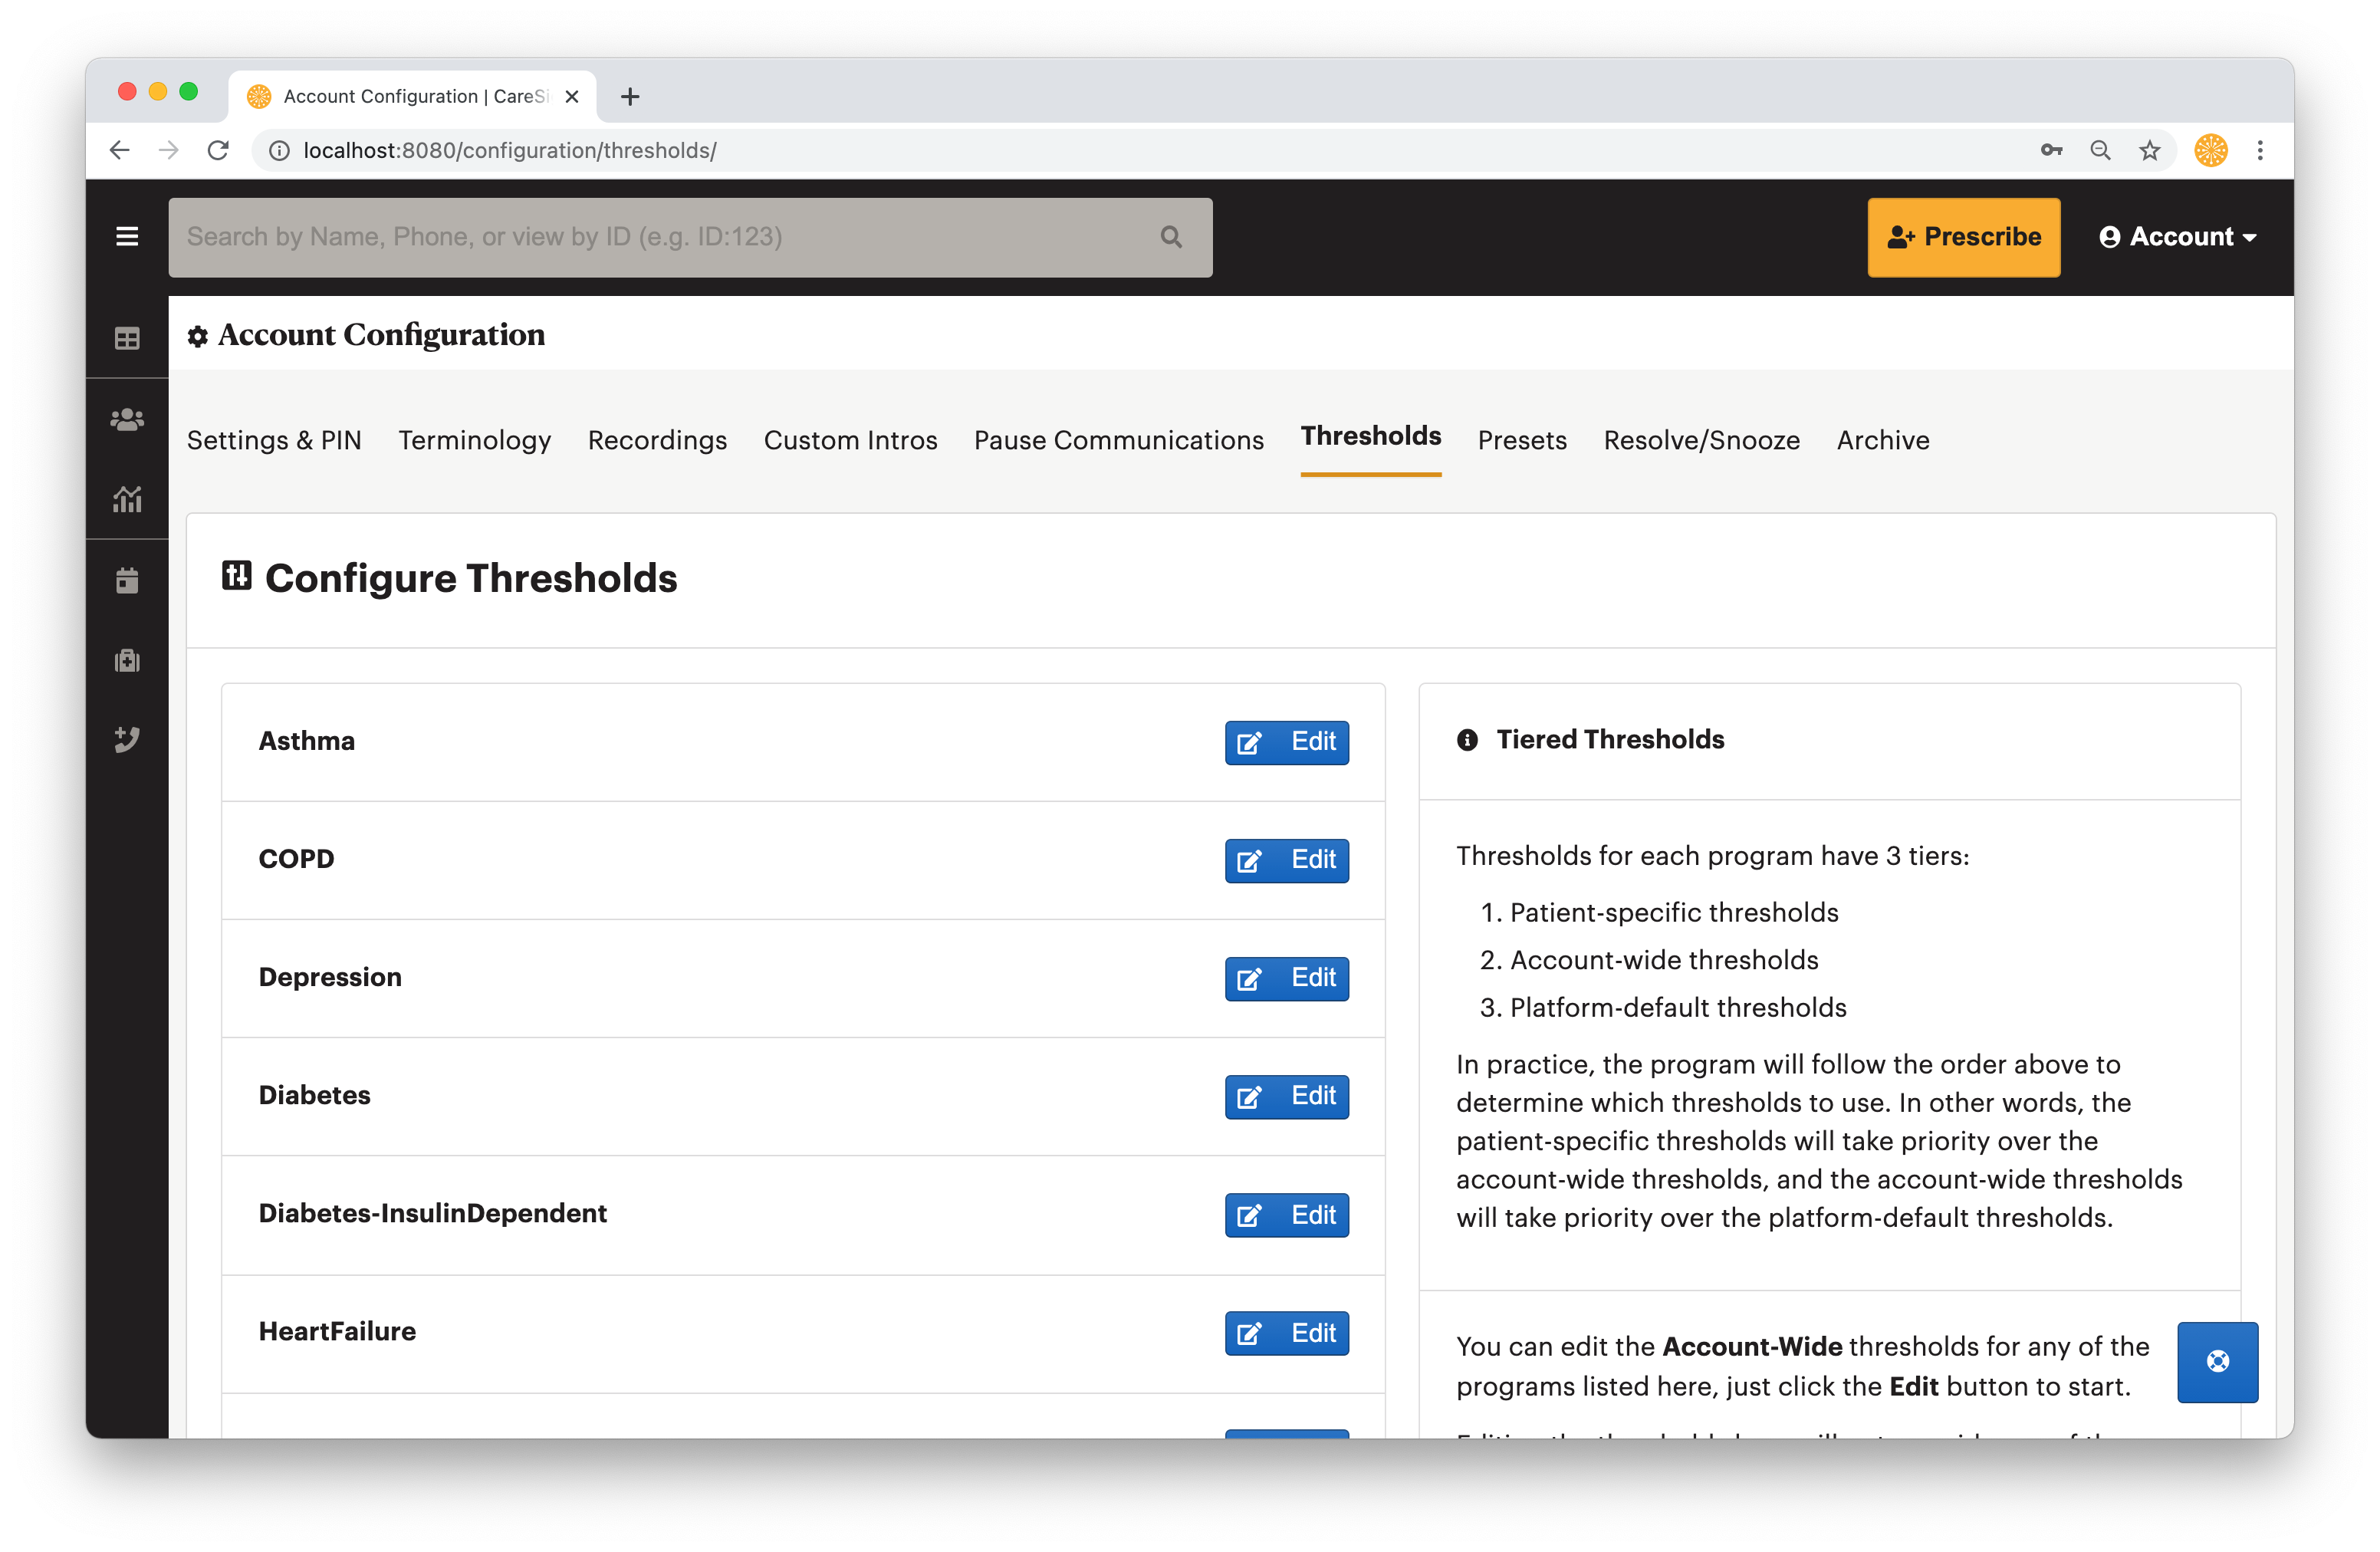2380x1552 pixels.
Task: Open the Chrome three-dot menu
Action: (x=2260, y=150)
